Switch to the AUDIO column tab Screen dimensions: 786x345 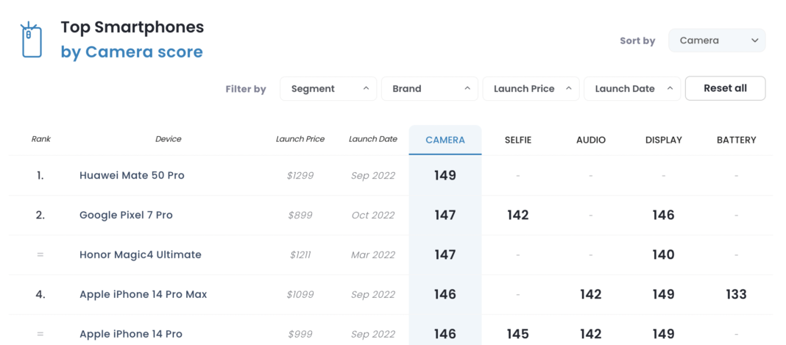[590, 140]
